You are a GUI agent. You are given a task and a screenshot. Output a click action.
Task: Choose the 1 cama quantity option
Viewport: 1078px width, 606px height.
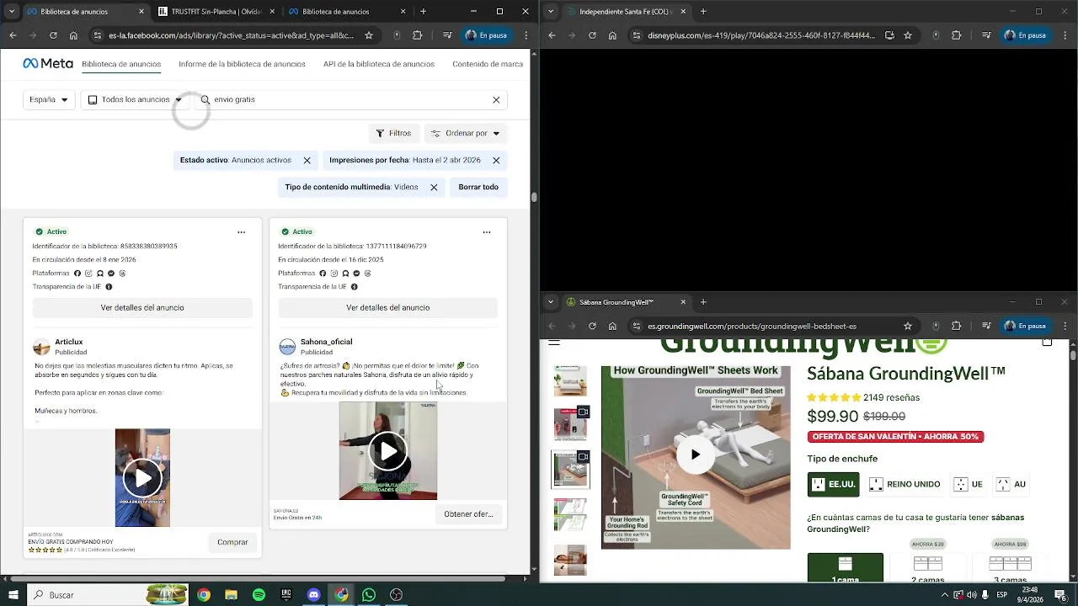coord(845,568)
